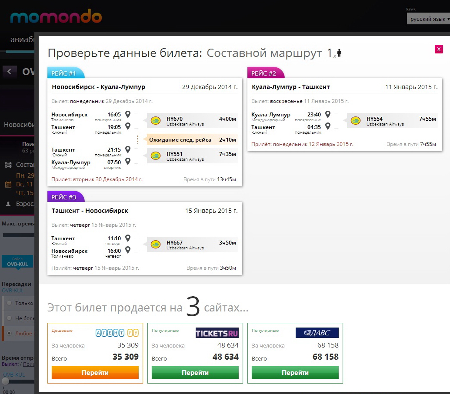Click the total price 35 309
Image resolution: width=450 pixels, height=394 pixels.
(x=125, y=357)
